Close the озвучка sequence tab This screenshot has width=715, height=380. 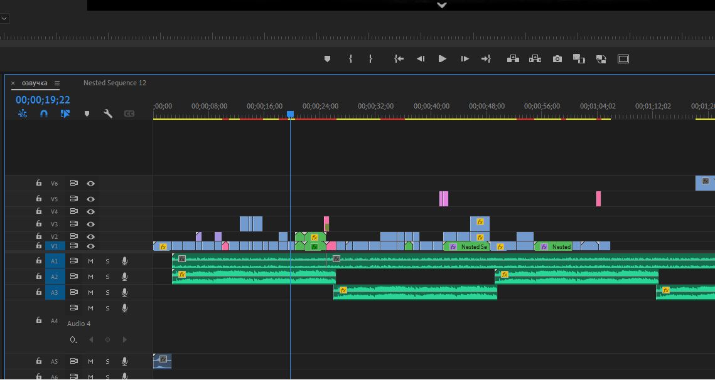pos(13,83)
